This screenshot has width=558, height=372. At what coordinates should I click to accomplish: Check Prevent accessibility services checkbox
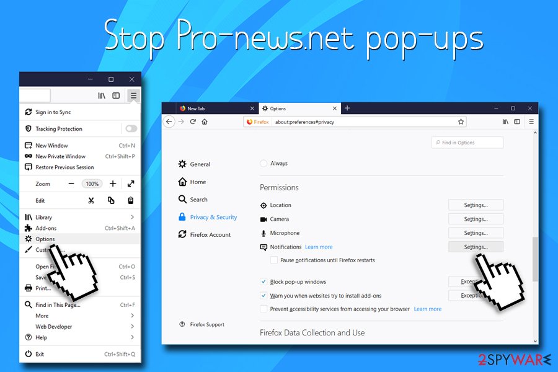[x=263, y=309]
